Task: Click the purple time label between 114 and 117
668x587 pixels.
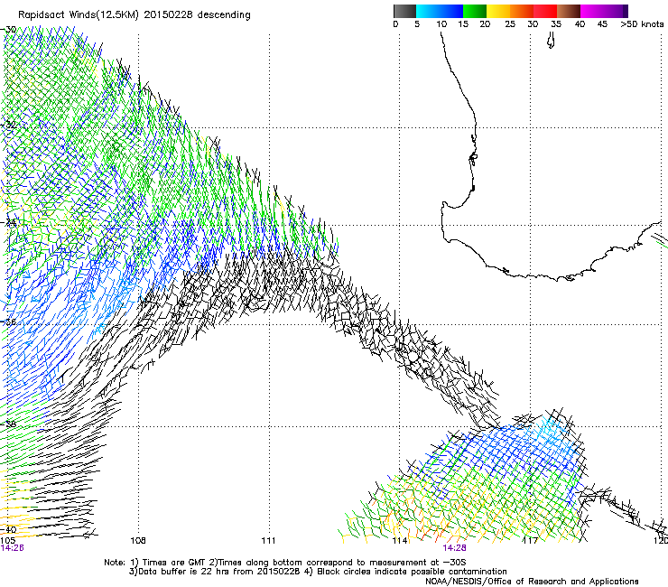Action: (455, 548)
